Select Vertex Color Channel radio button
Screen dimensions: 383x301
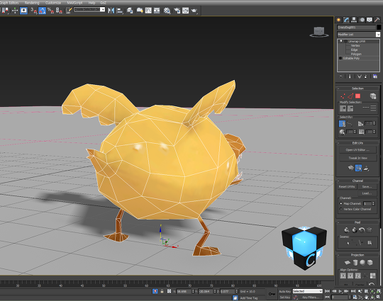coord(341,209)
